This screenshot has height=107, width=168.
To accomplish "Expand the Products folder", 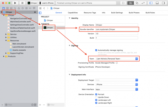I will click(x=4, y=56).
